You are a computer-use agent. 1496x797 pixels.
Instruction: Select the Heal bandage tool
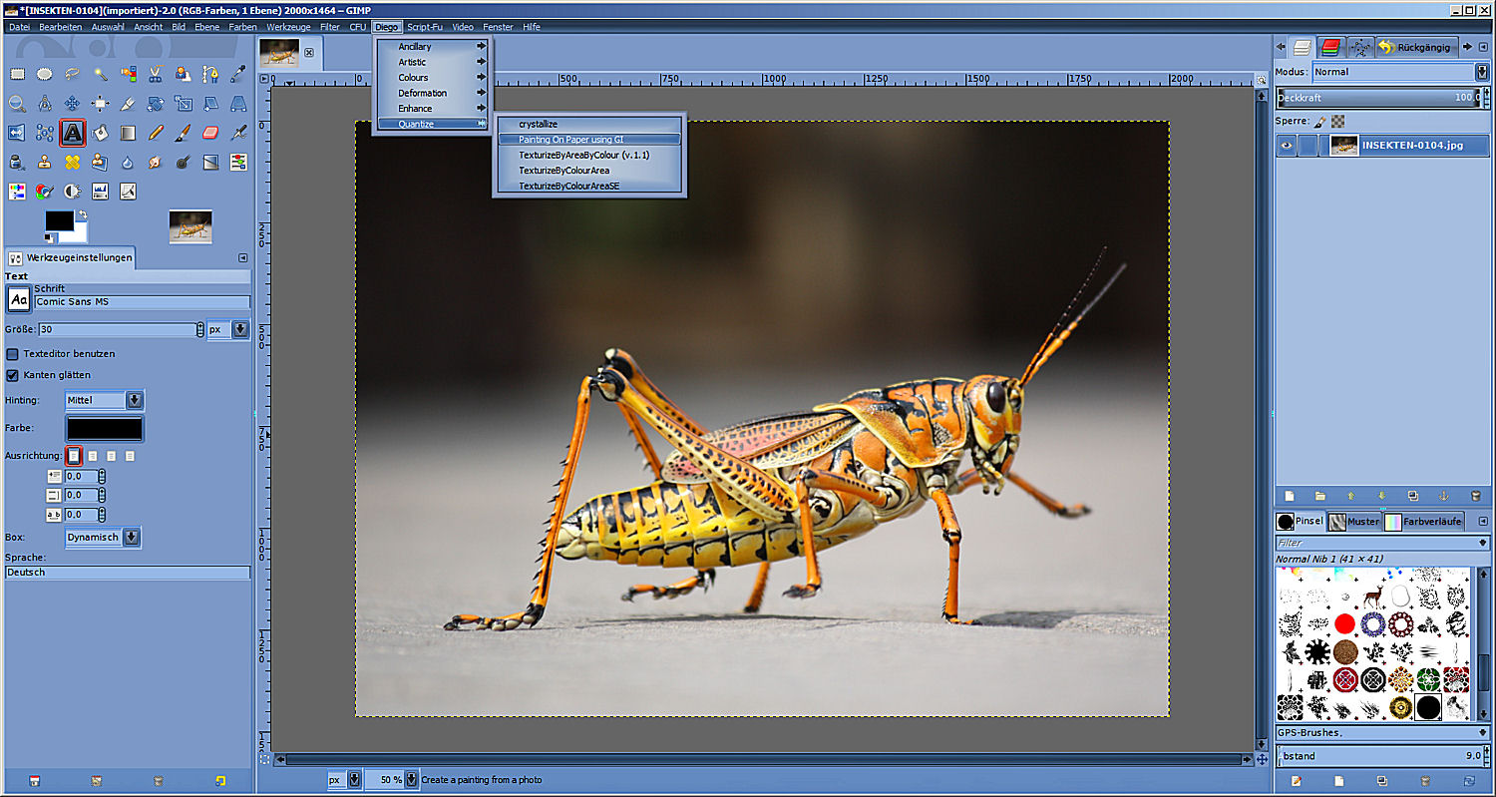(x=72, y=162)
